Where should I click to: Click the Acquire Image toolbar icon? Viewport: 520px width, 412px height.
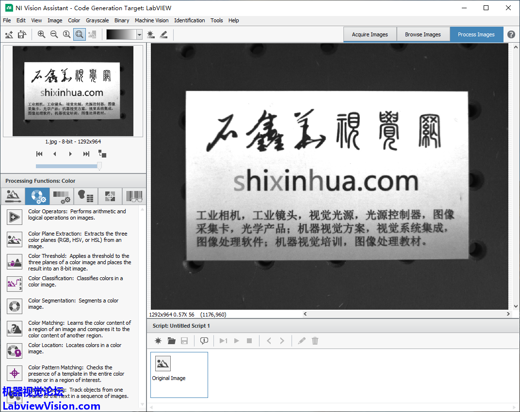9,34
